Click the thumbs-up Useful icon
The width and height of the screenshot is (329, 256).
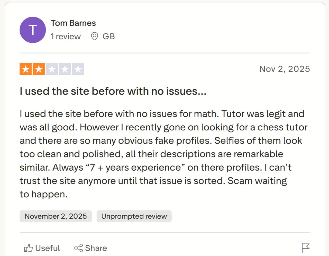(29, 248)
